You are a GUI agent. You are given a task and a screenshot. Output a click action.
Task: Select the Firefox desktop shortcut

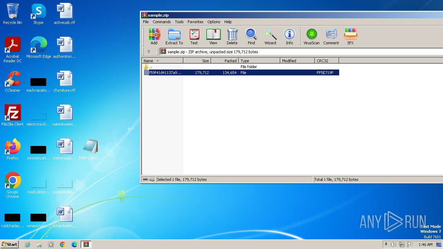(12, 149)
